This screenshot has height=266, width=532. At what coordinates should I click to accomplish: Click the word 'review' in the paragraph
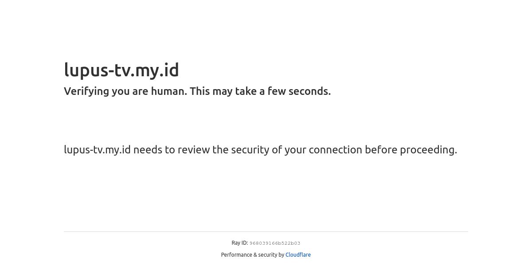[x=194, y=150]
